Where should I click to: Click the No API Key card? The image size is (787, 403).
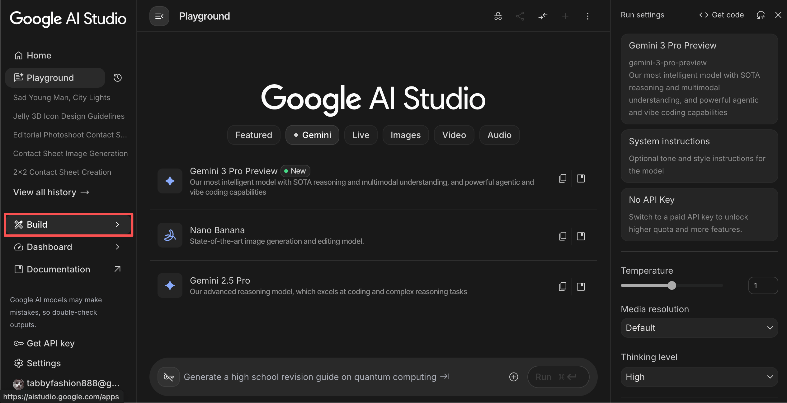click(x=699, y=215)
